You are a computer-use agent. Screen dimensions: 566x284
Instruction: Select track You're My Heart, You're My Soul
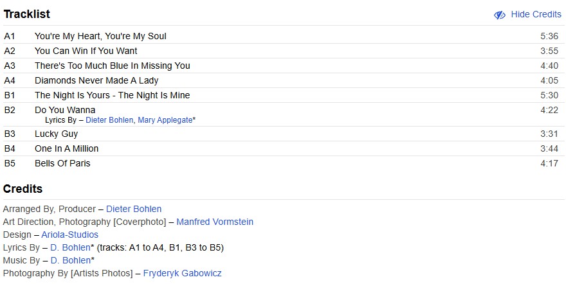[x=100, y=36]
